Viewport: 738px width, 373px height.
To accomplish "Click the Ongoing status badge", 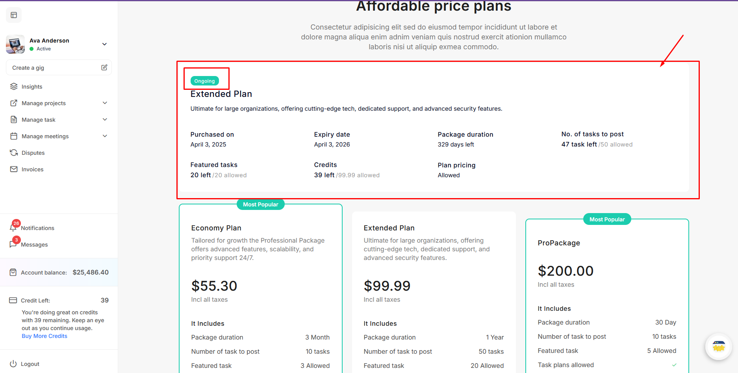I will pyautogui.click(x=205, y=81).
